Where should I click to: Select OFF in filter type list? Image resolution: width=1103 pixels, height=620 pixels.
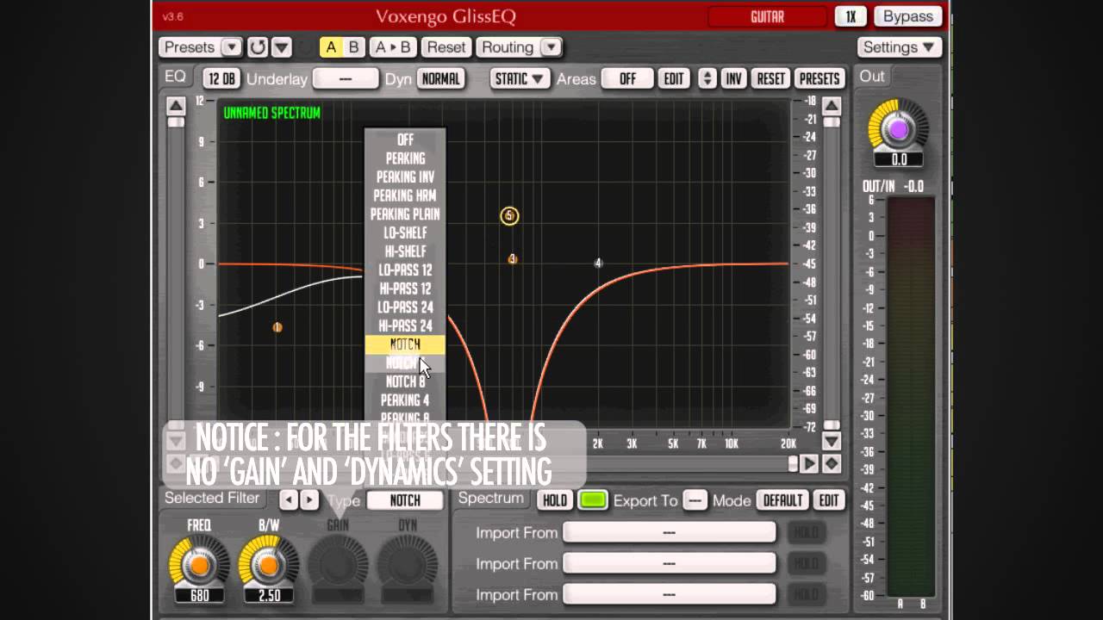405,139
